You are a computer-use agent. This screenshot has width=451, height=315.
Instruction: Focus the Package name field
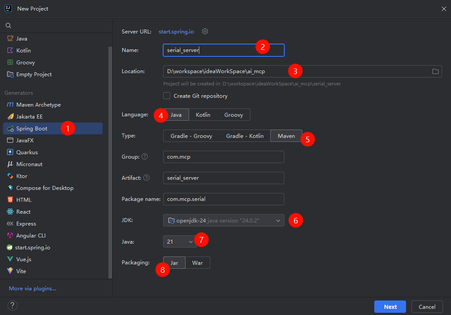[224, 199]
